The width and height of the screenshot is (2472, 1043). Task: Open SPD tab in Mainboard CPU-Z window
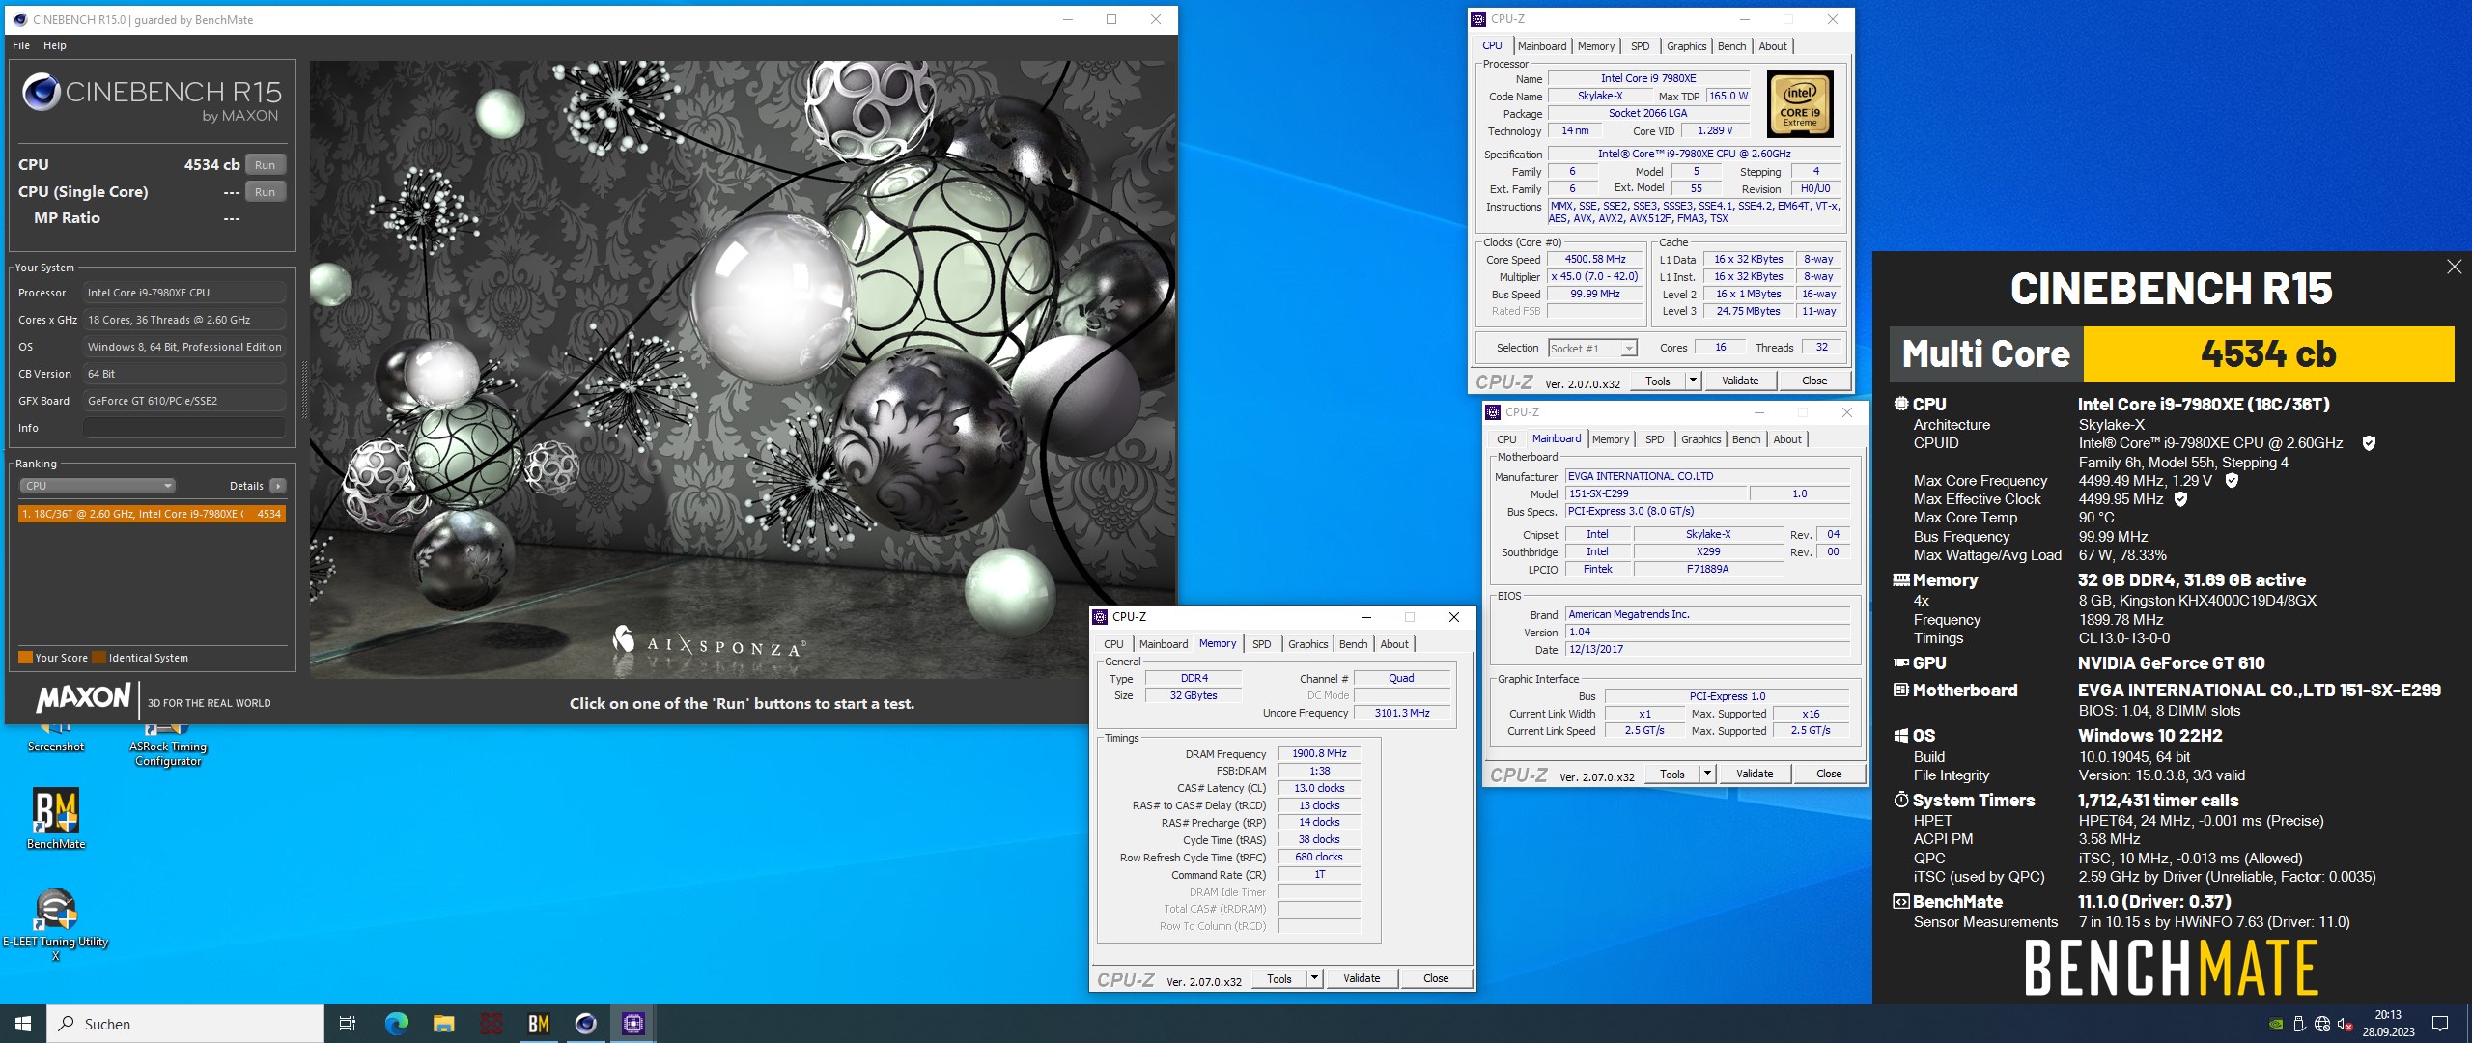coord(1655,439)
